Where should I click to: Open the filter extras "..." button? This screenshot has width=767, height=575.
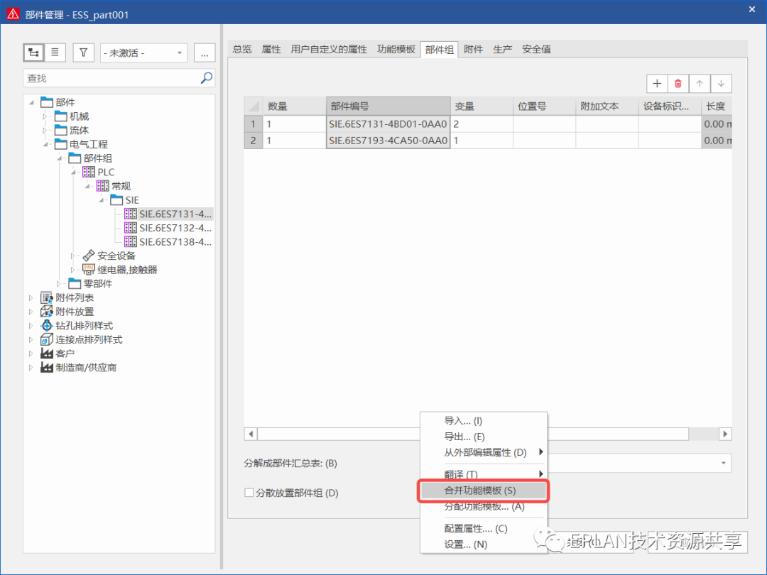[202, 53]
